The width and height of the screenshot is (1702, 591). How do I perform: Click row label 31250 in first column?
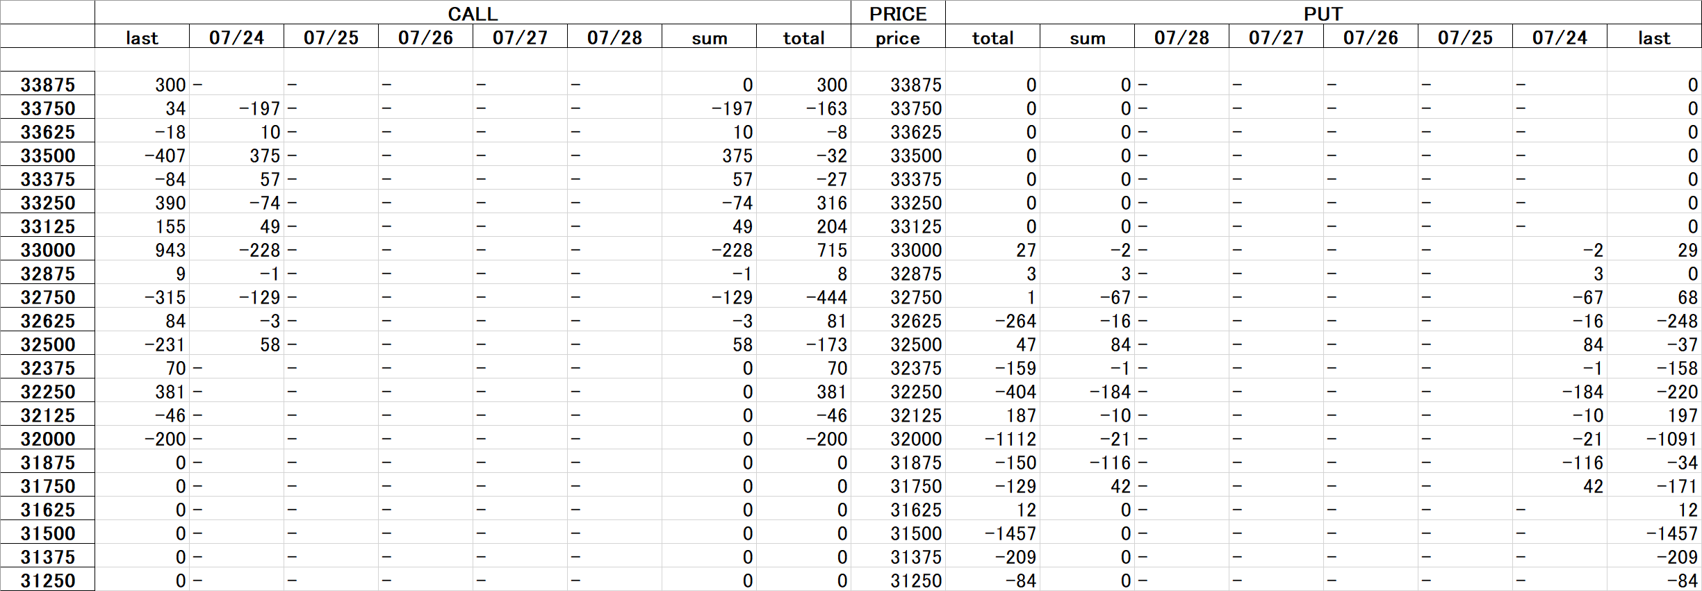click(47, 580)
